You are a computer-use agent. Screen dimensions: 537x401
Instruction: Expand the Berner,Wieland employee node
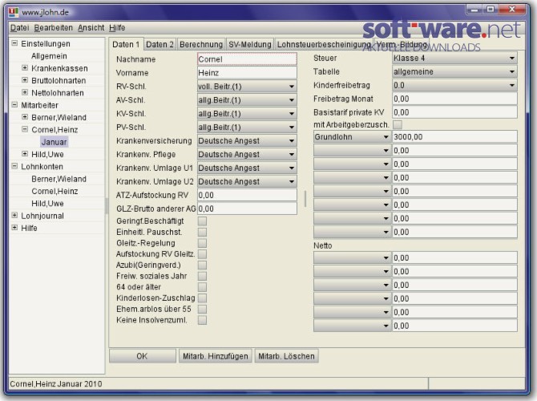pos(25,117)
